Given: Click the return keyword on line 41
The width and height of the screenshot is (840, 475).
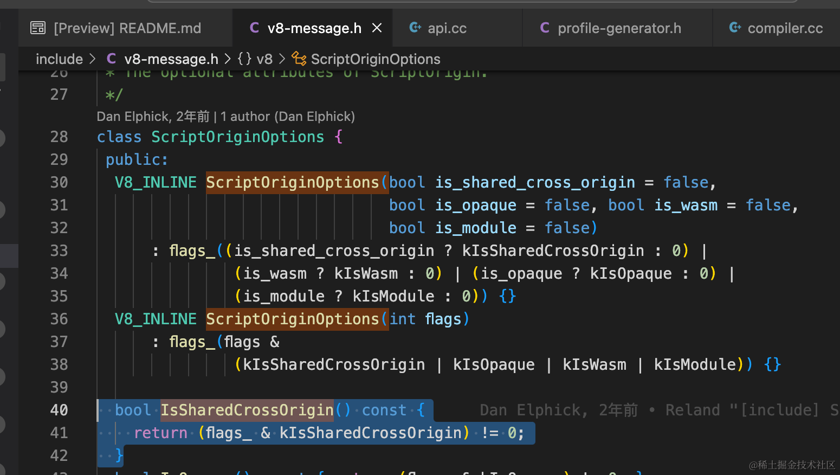Looking at the screenshot, I should tap(160, 433).
